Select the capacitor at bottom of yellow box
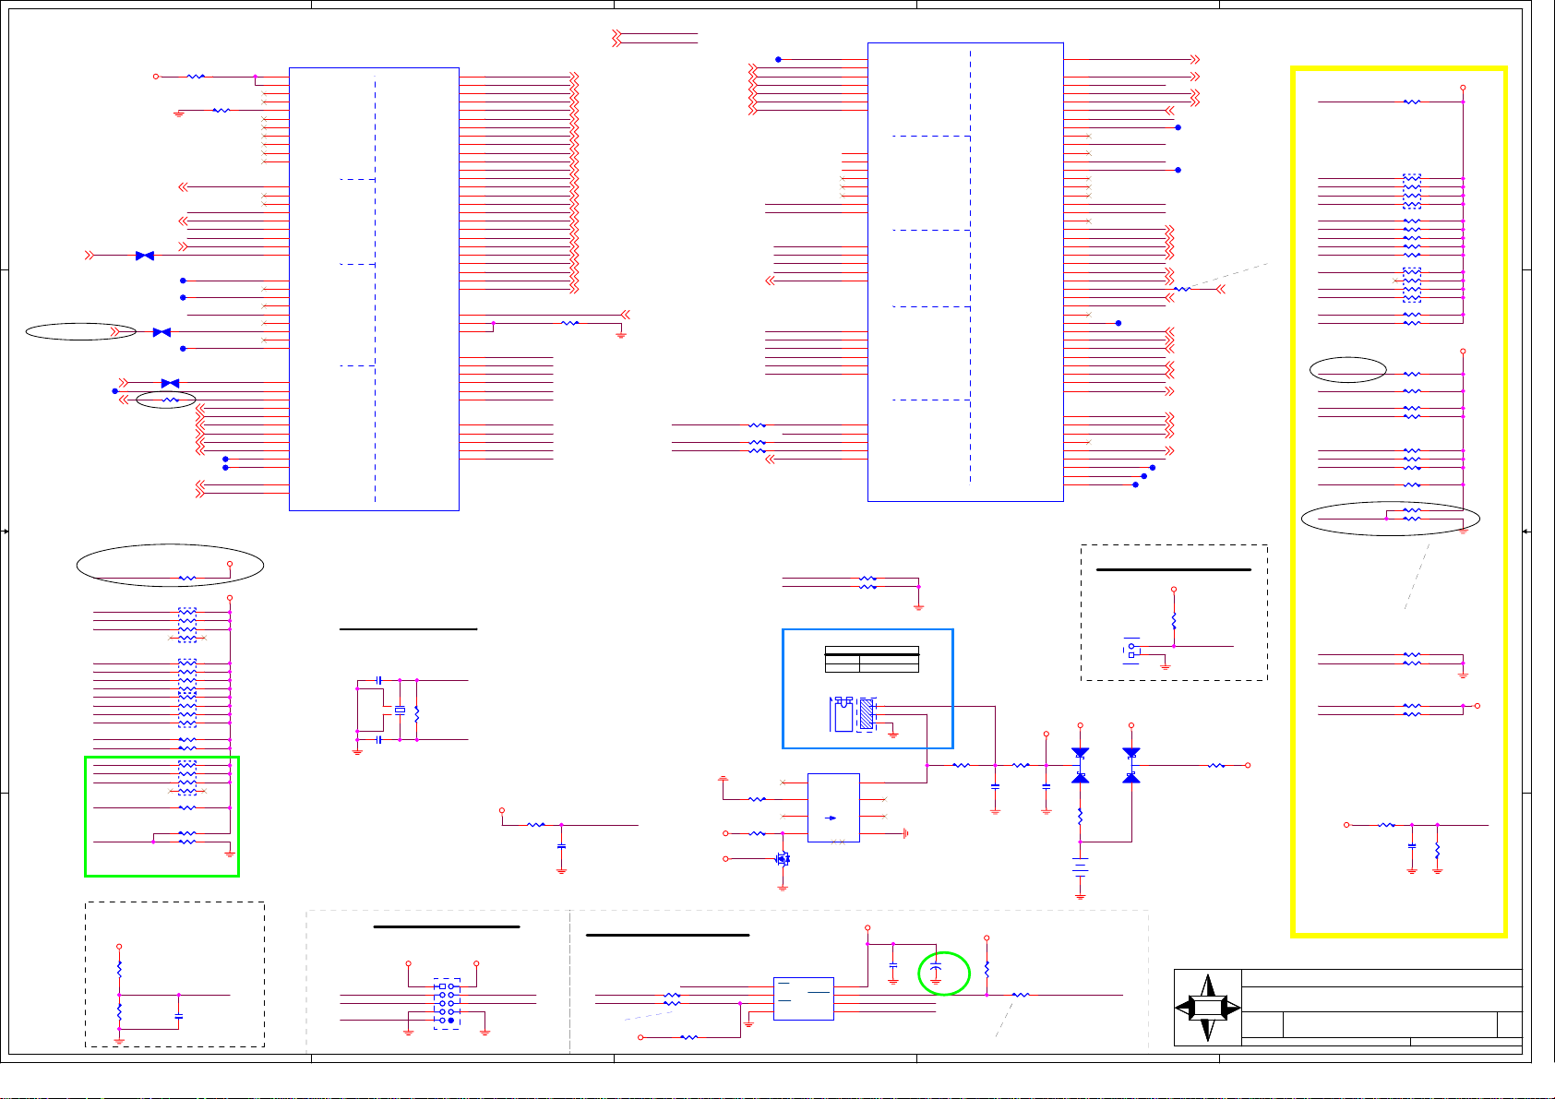This screenshot has height=1099, width=1555. pyautogui.click(x=1412, y=844)
